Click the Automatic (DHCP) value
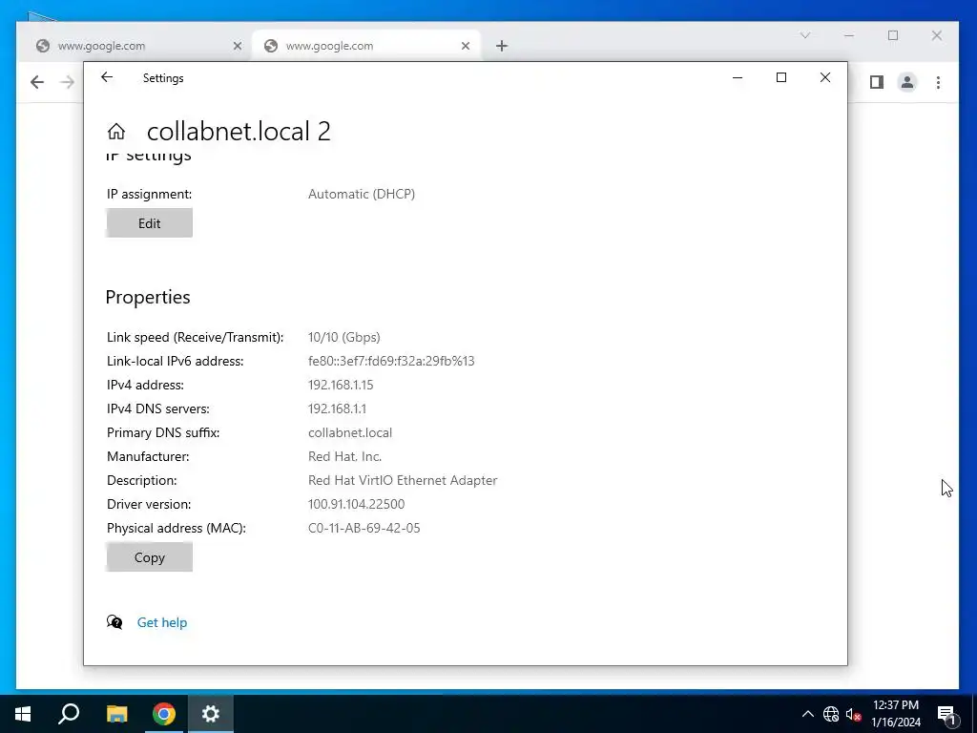This screenshot has height=733, width=977. click(x=362, y=194)
